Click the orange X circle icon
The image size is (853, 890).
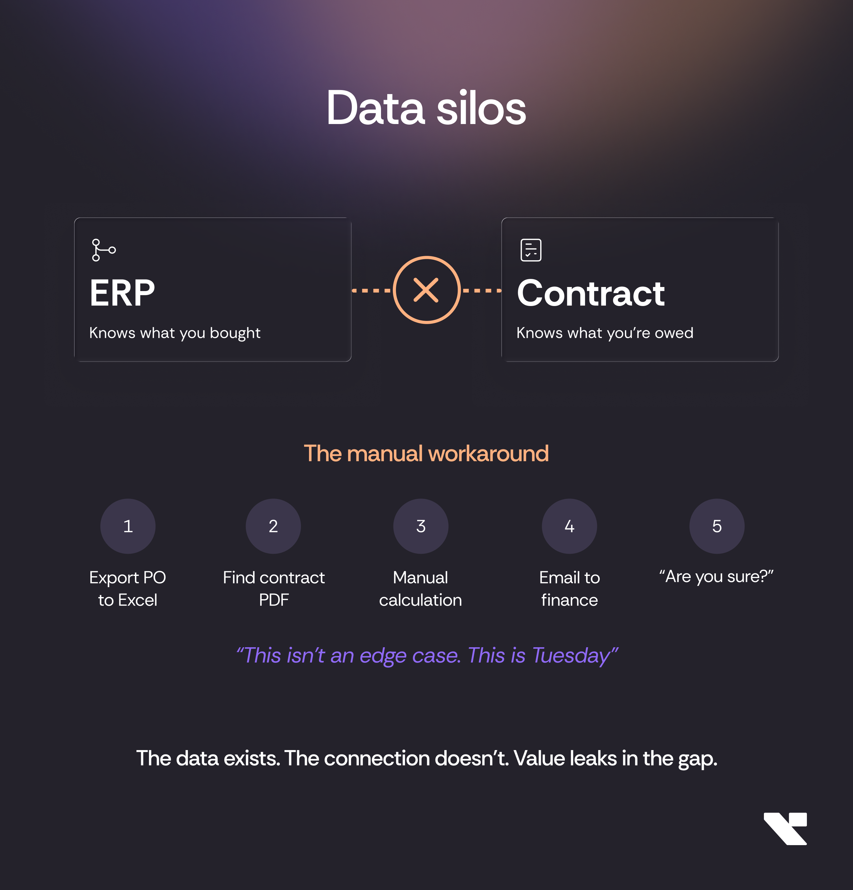click(426, 290)
